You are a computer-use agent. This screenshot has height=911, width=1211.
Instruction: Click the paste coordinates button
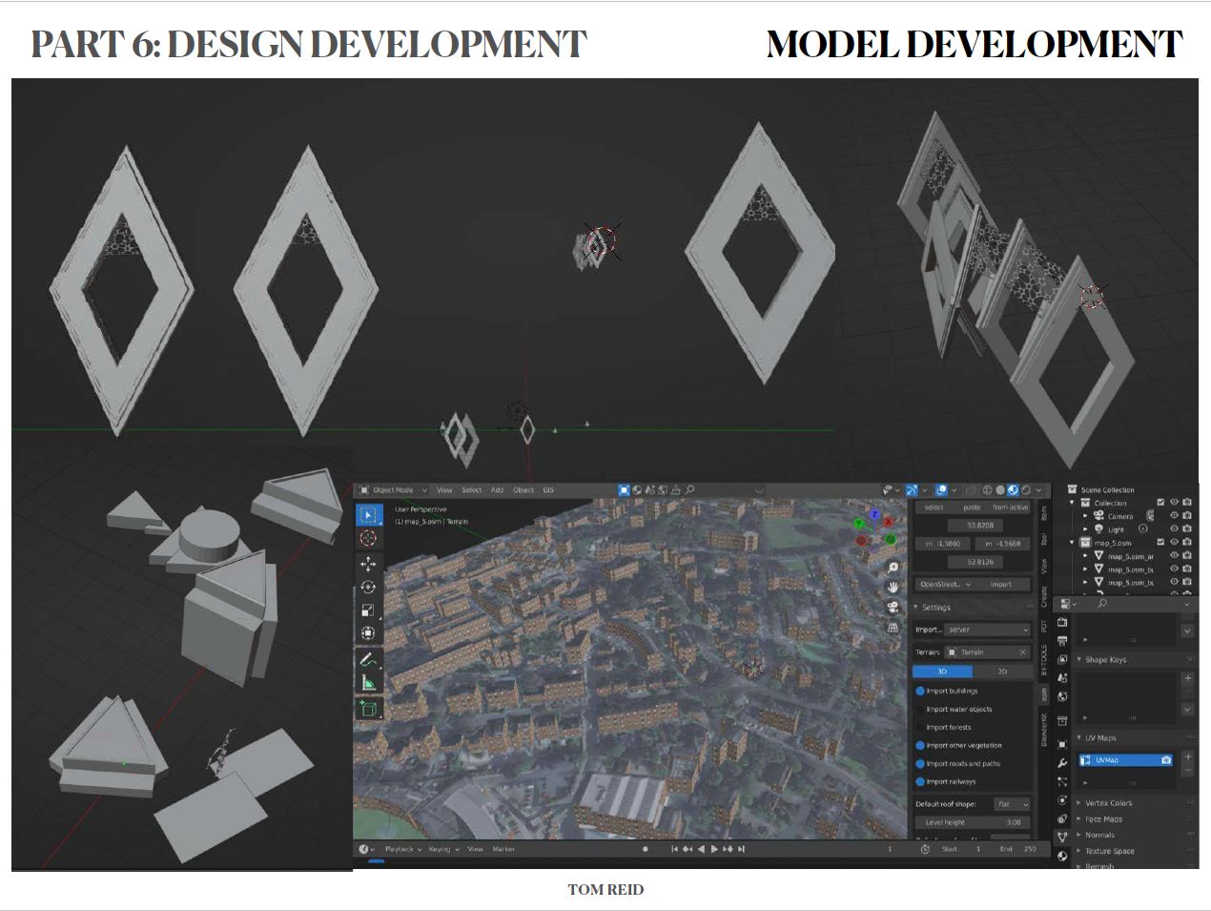pos(972,507)
